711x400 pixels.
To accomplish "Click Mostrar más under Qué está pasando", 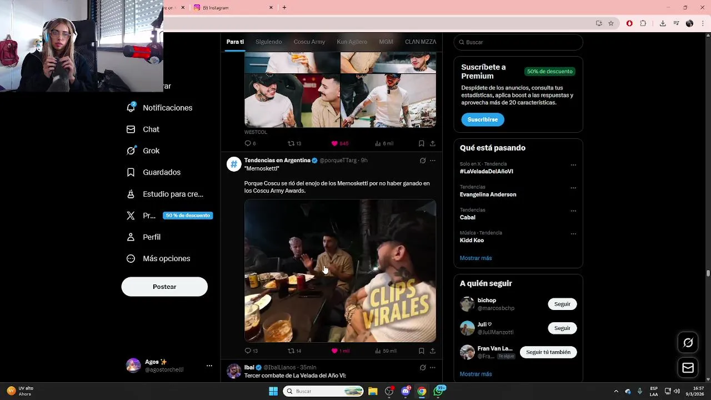I will point(475,258).
